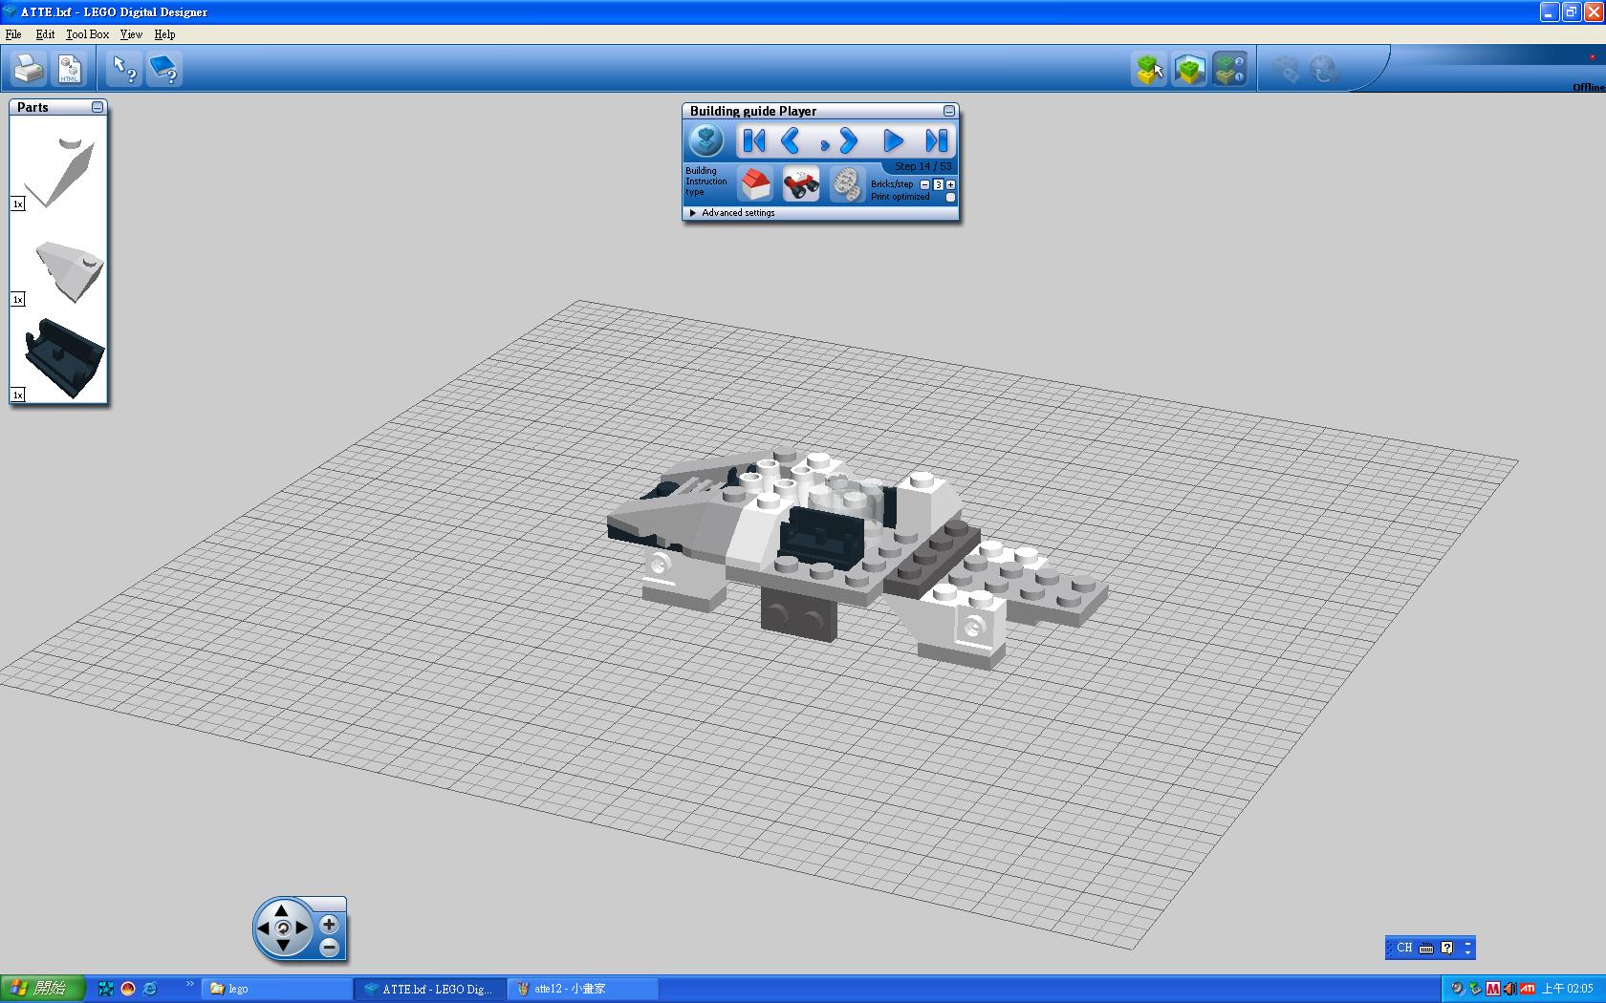Jump to the first building step
The width and height of the screenshot is (1606, 1003).
pos(753,141)
